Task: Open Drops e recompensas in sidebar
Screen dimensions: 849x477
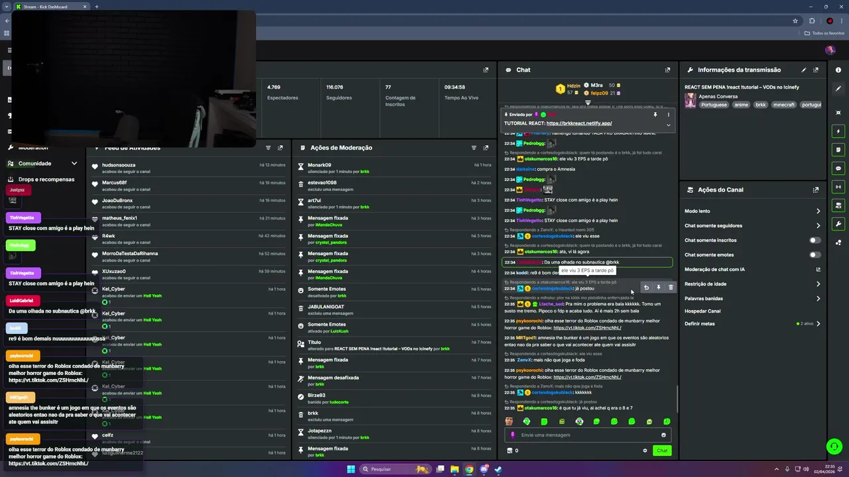Action: pos(46,179)
